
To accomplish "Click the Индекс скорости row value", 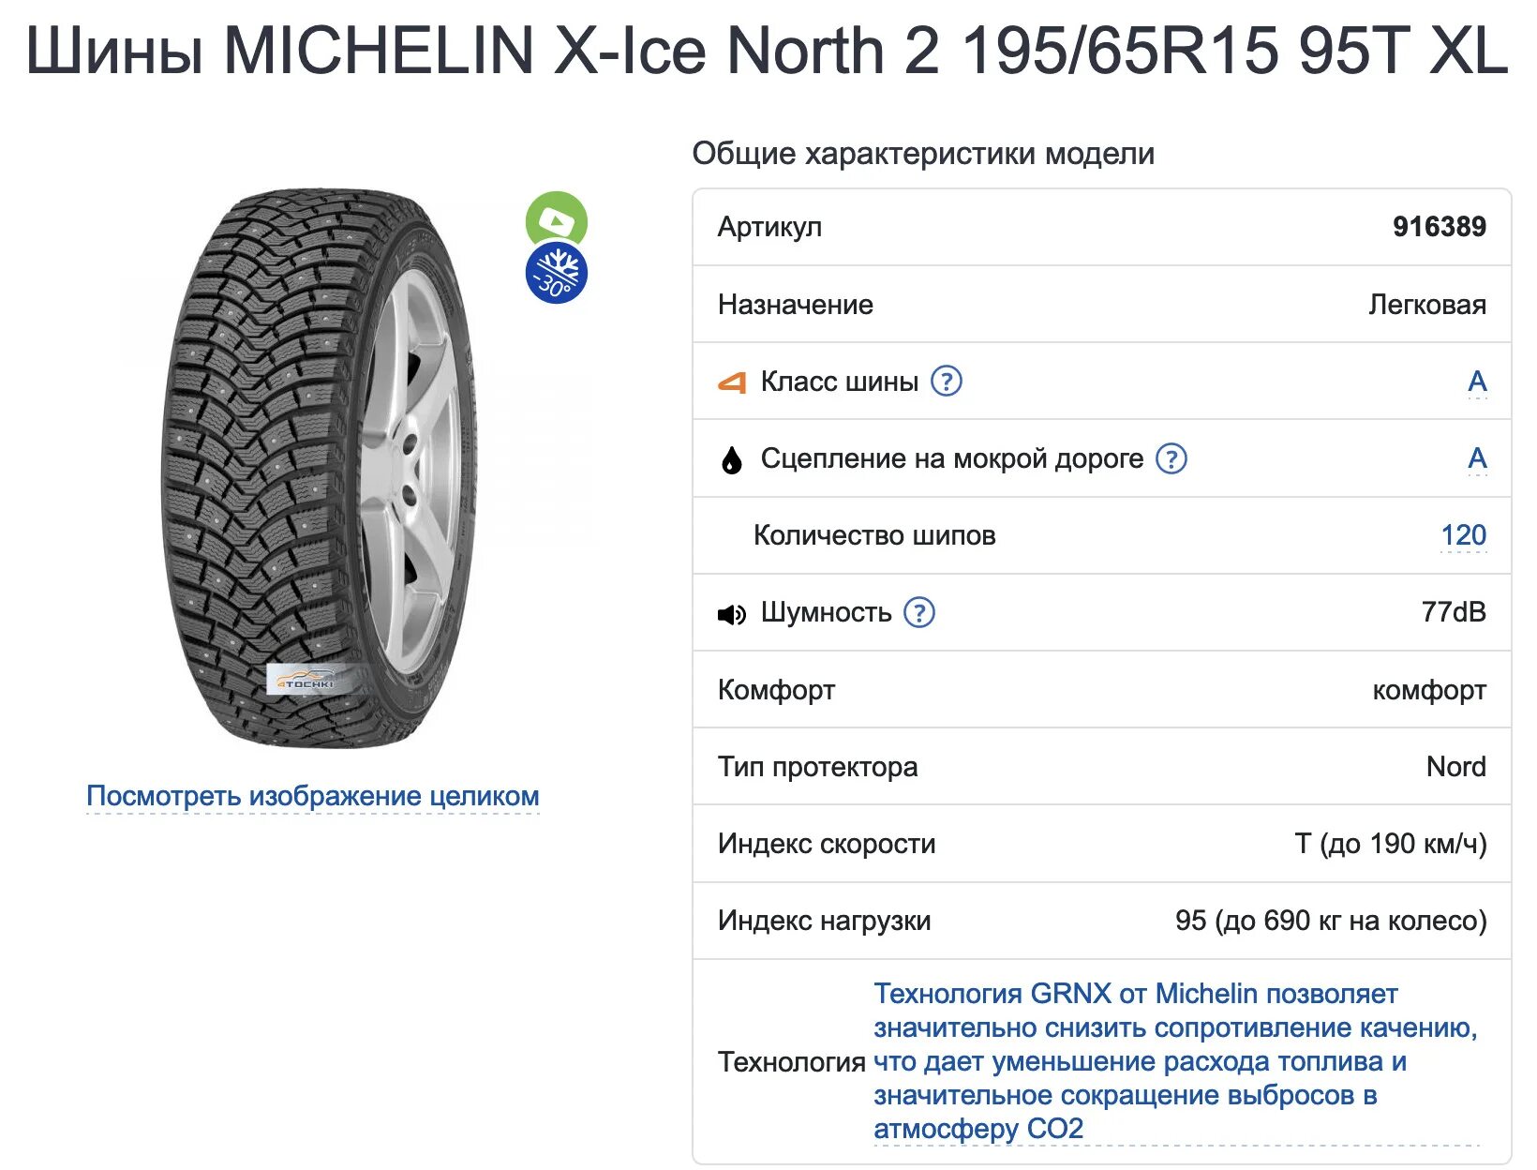I will coord(1391,844).
